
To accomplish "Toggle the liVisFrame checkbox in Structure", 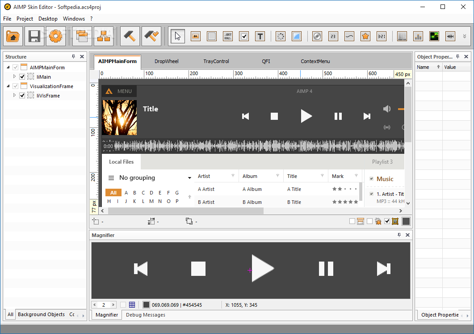I will tap(22, 96).
